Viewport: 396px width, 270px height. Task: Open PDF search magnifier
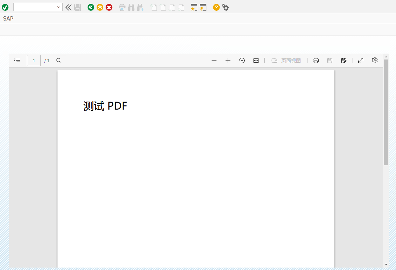tap(59, 61)
